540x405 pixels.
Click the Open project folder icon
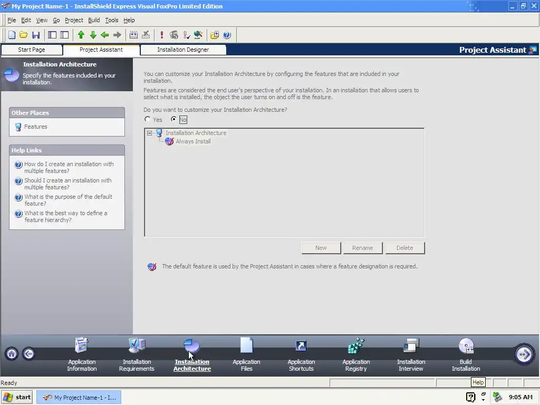coord(23,35)
